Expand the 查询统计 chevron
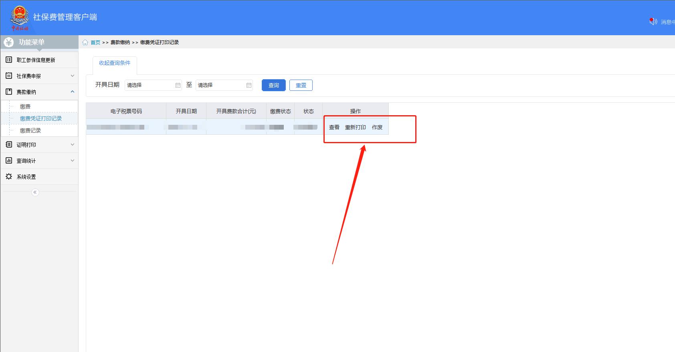Image resolution: width=675 pixels, height=352 pixels. (x=73, y=160)
